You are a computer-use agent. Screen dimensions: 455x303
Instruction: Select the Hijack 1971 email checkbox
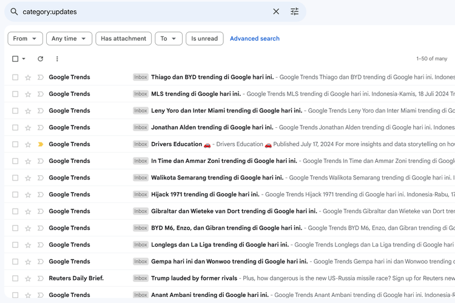(15, 195)
